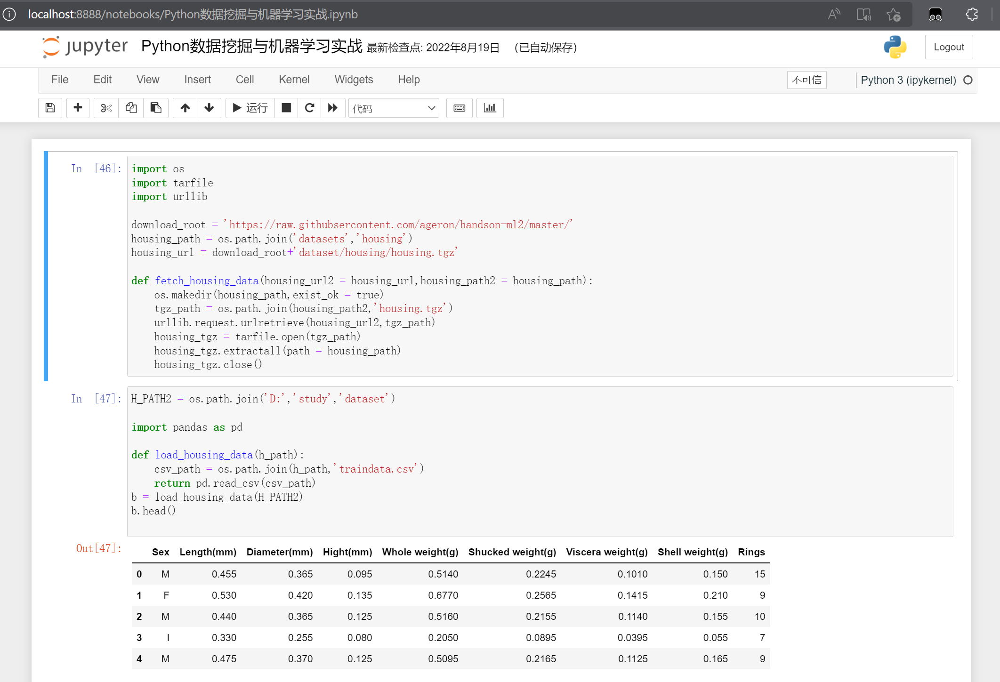Click the Logout button
This screenshot has height=682, width=1000.
[949, 47]
